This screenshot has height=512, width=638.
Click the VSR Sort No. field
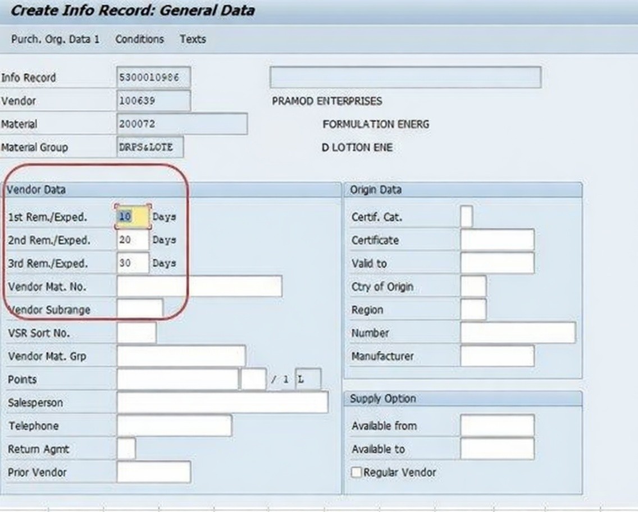click(136, 333)
